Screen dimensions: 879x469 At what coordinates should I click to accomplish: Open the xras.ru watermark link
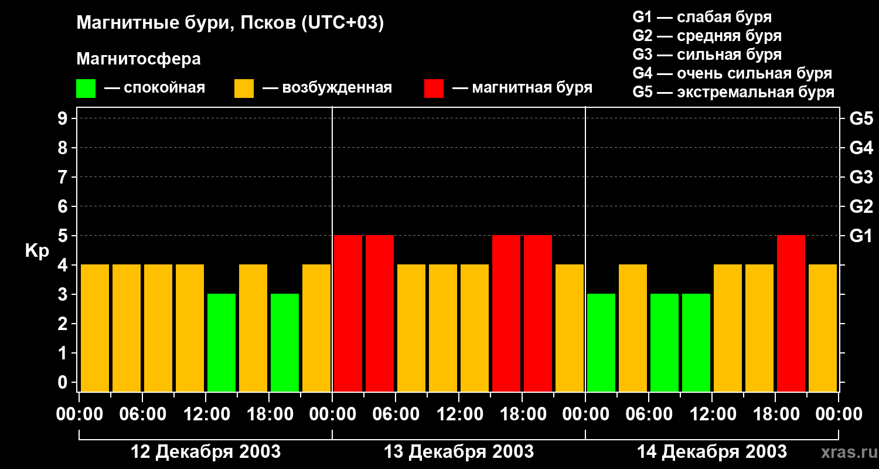click(847, 452)
